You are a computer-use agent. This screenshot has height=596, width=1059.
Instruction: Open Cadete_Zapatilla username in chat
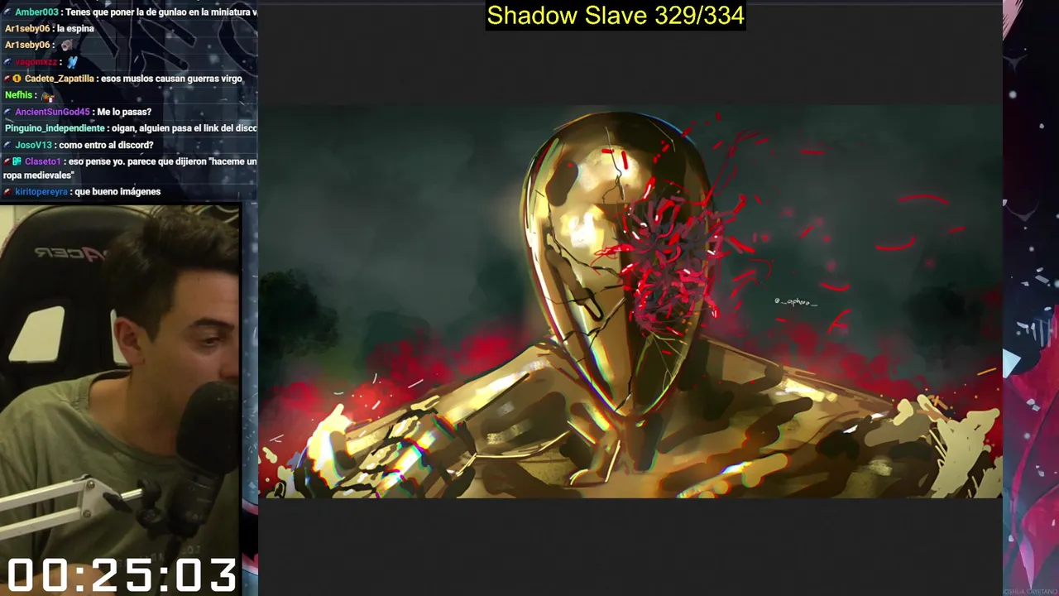coord(60,79)
